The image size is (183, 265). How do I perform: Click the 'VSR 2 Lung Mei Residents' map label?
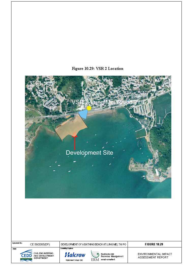tap(108, 102)
